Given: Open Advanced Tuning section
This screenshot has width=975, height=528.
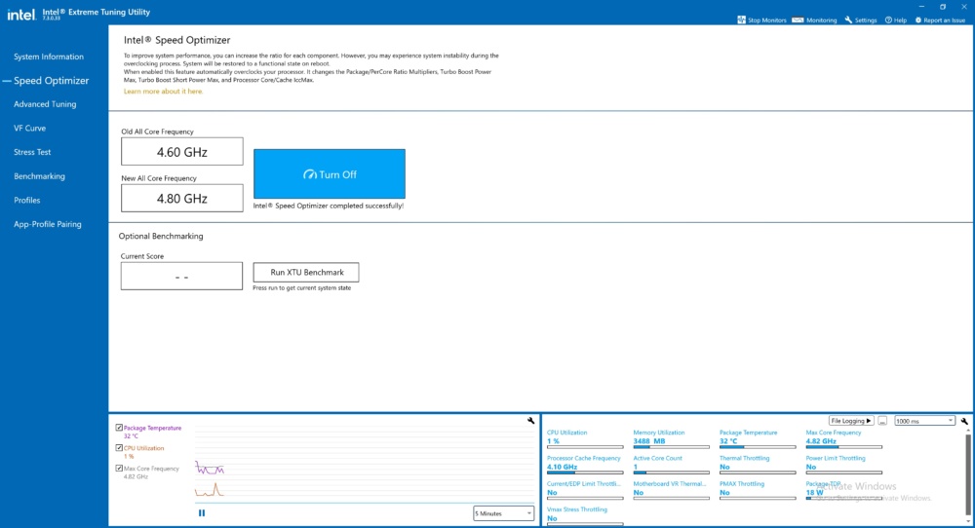Looking at the screenshot, I should pos(45,104).
